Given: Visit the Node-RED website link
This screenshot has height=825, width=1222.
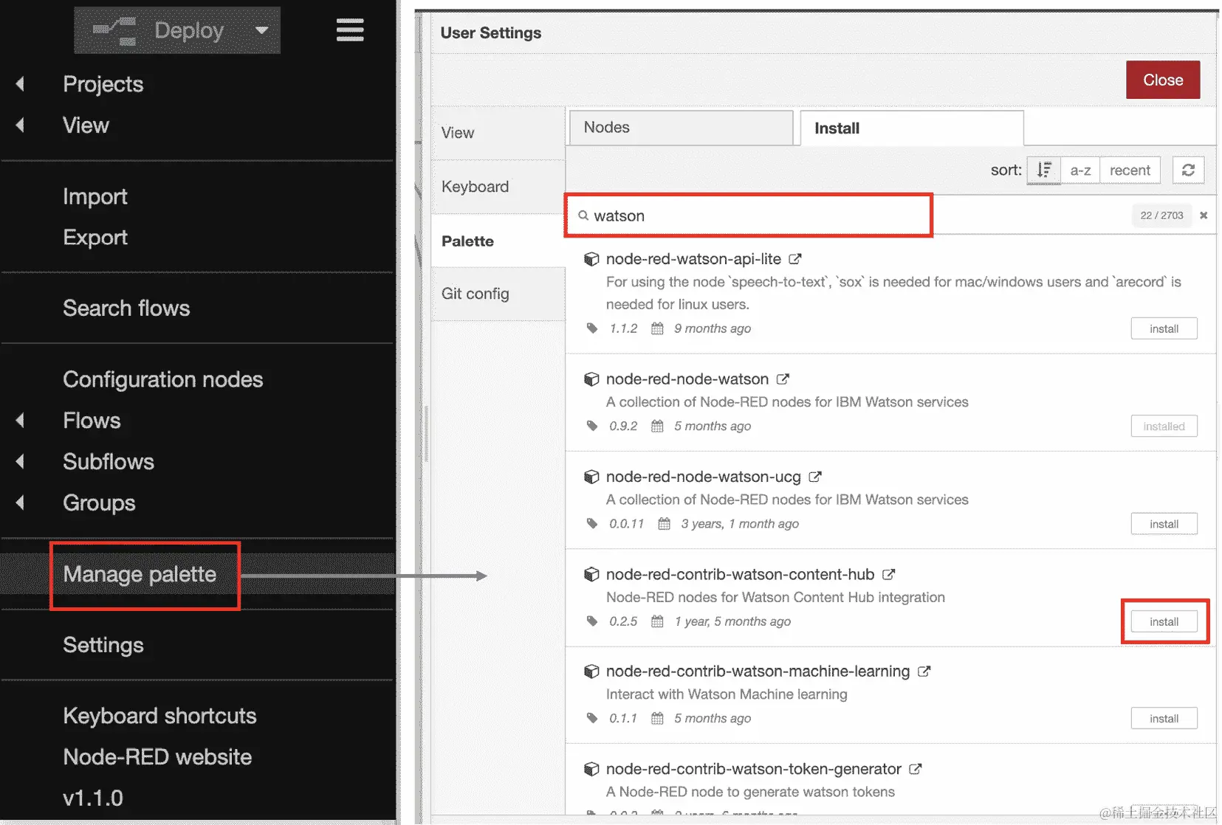Looking at the screenshot, I should pyautogui.click(x=157, y=757).
